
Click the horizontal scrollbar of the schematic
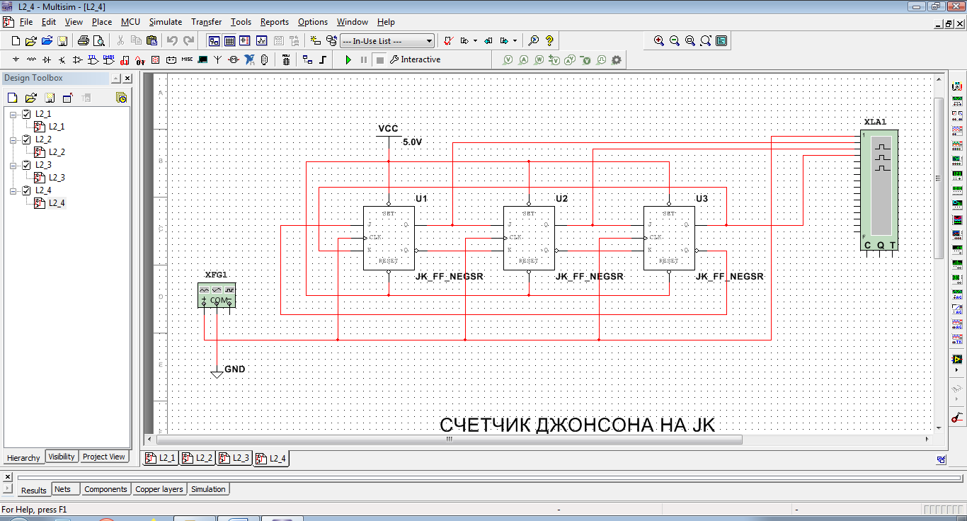[449, 440]
